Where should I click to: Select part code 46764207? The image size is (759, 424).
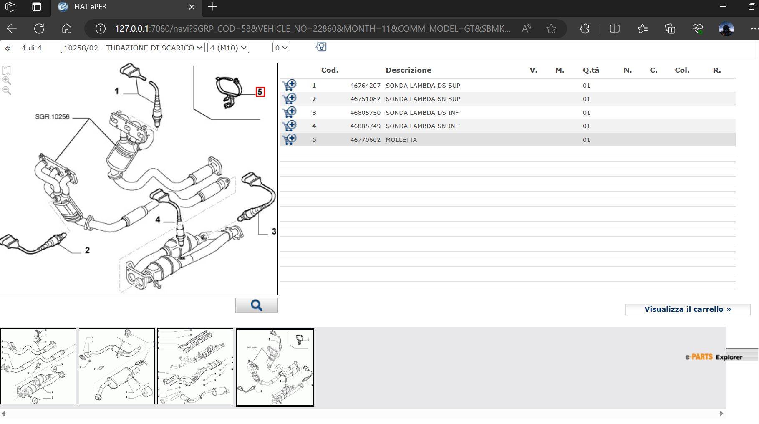pos(365,86)
